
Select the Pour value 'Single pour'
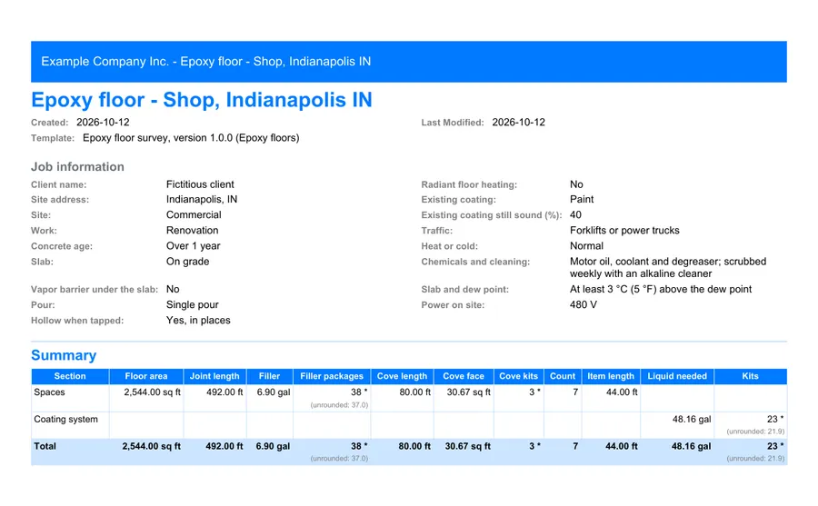click(x=193, y=304)
